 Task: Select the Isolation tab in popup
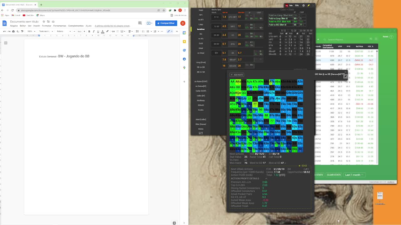point(201,29)
